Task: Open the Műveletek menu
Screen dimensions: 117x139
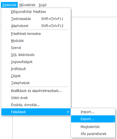Action: tap(27, 5)
